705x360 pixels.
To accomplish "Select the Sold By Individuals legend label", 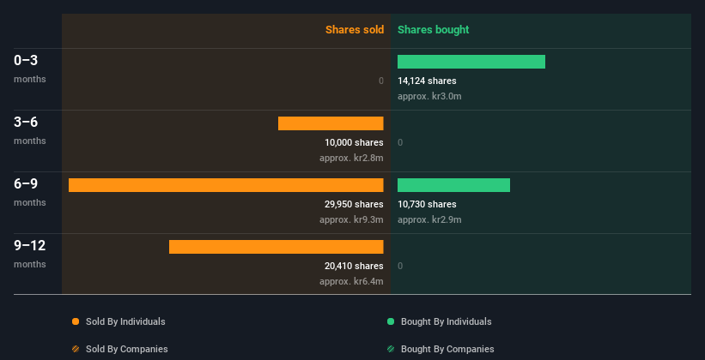I will (125, 321).
